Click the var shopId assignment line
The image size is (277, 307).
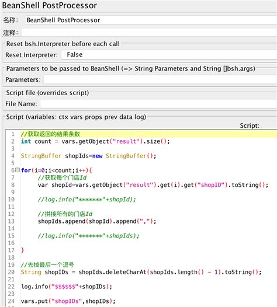point(153,185)
